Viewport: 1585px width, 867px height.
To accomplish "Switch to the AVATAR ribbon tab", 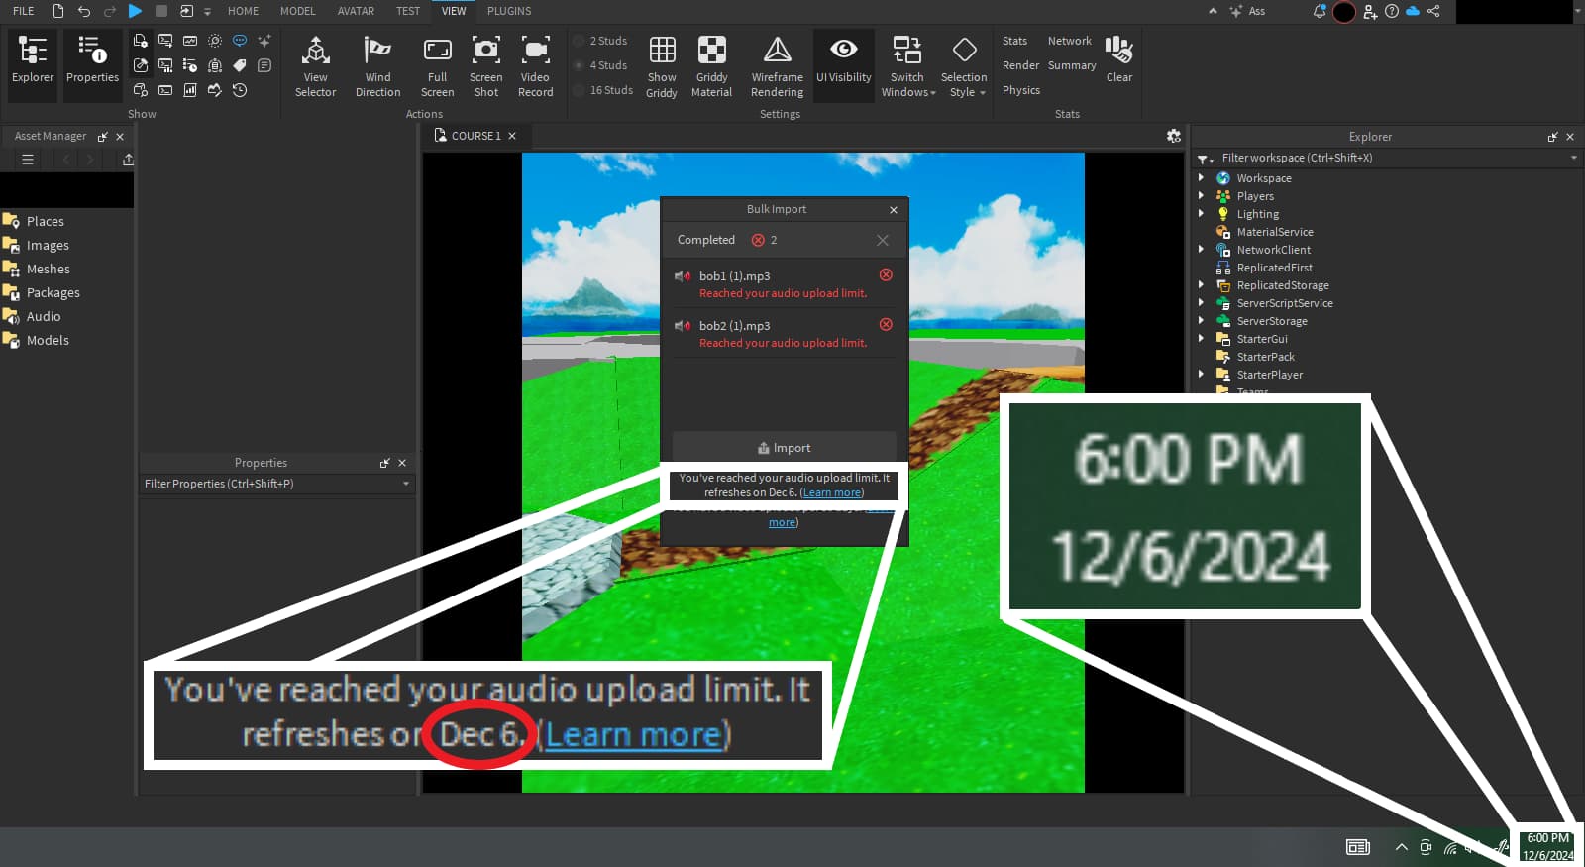I will 356,11.
